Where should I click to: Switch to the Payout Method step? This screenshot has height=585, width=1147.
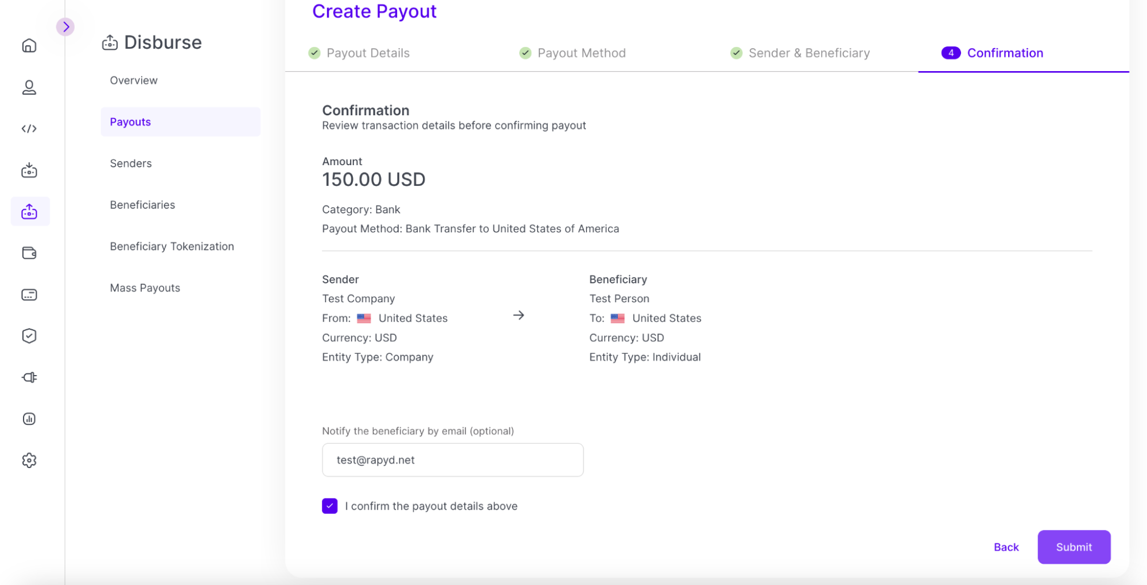[x=581, y=53]
